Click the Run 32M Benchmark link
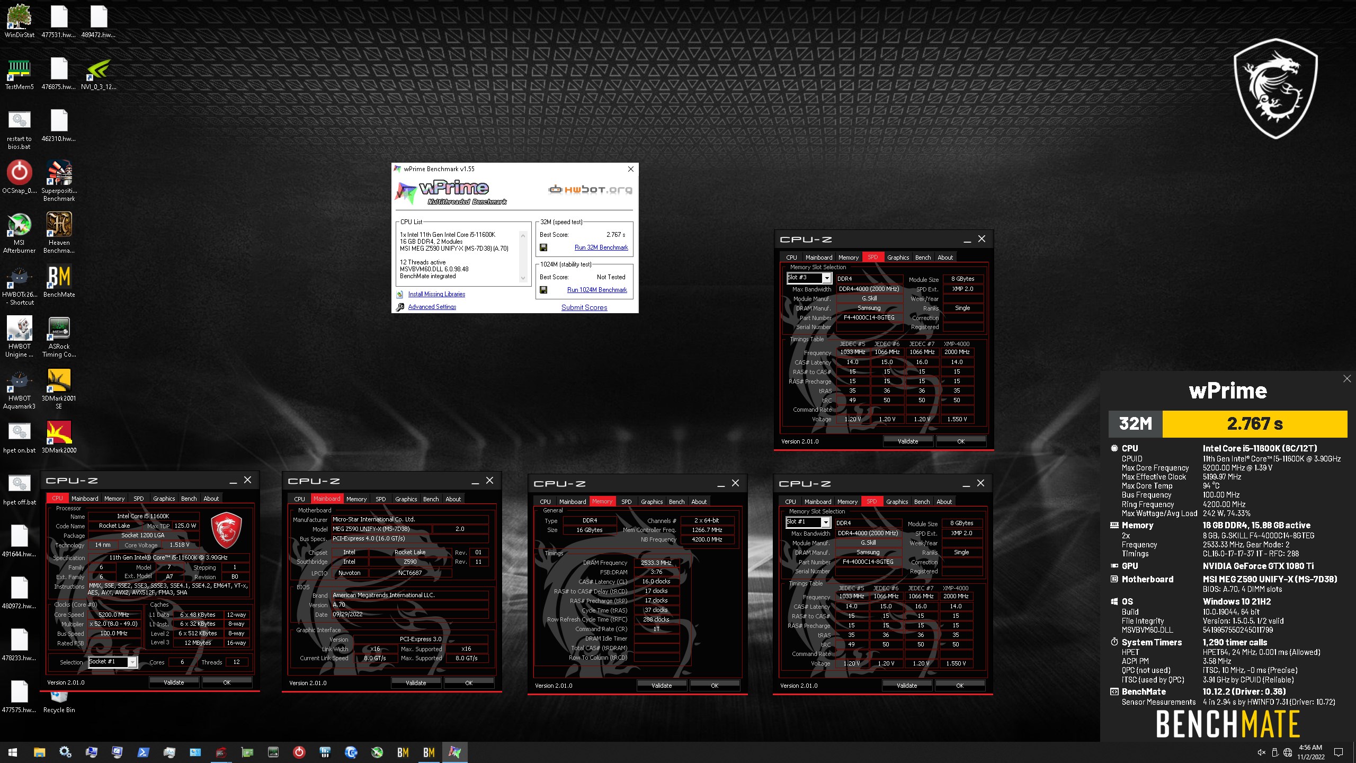This screenshot has height=763, width=1356. [601, 247]
